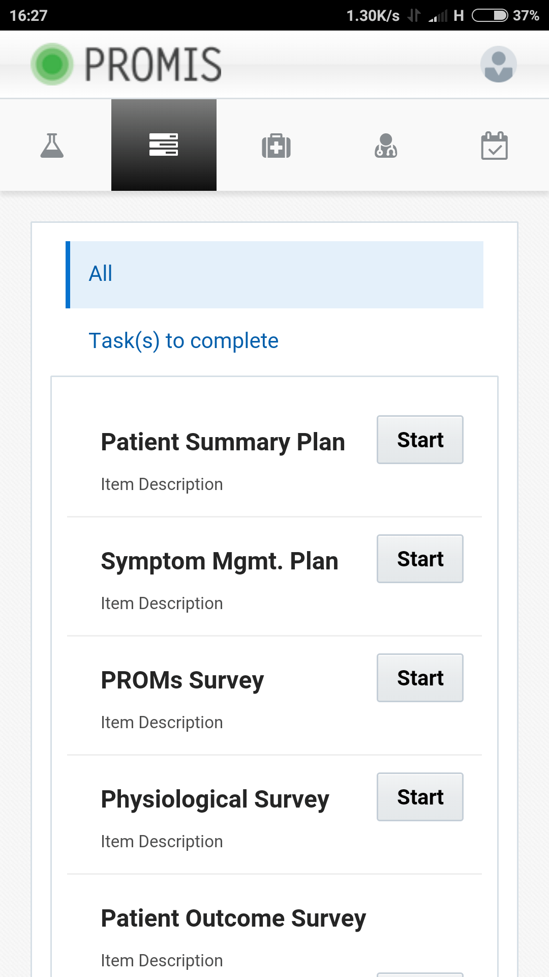Screen dimensions: 549x977
Task: Start the PROMs Survey
Action: (x=420, y=678)
